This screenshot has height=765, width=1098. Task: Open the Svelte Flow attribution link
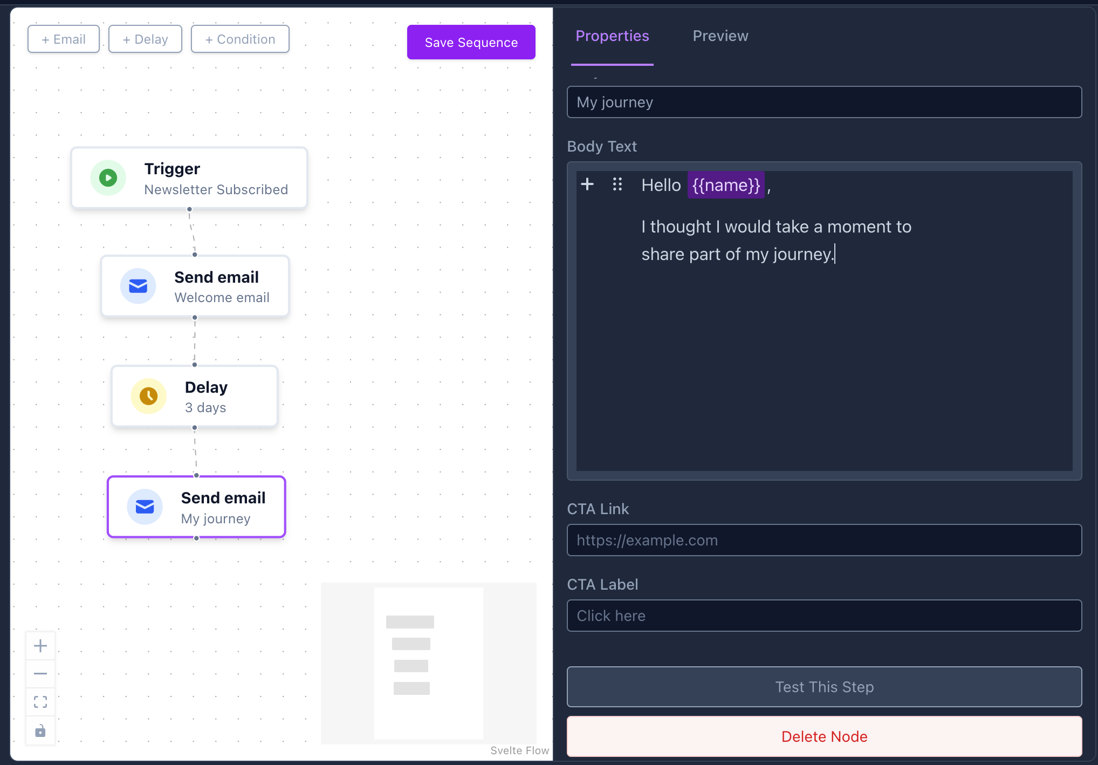[519, 750]
